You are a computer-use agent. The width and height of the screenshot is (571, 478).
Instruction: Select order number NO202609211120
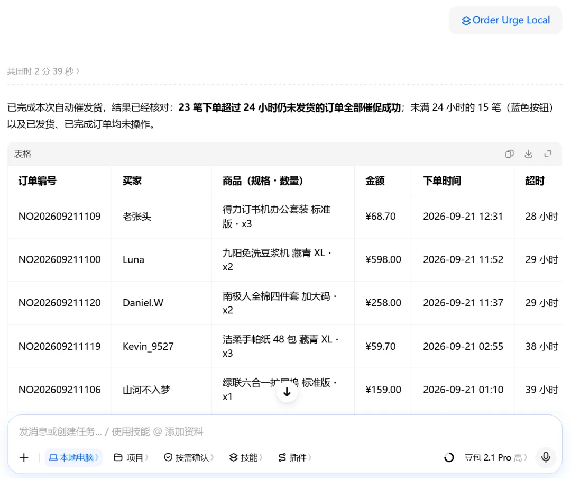60,303
